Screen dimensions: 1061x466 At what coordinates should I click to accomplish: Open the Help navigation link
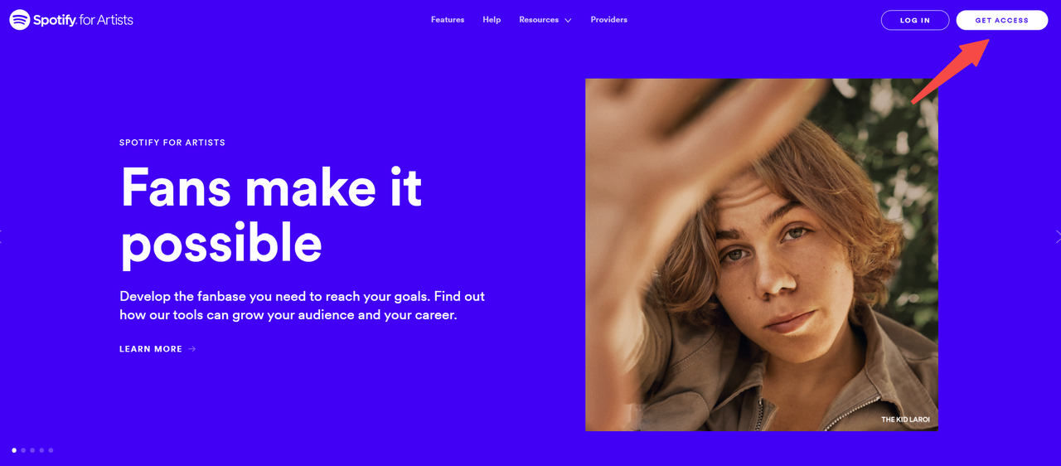(x=492, y=20)
